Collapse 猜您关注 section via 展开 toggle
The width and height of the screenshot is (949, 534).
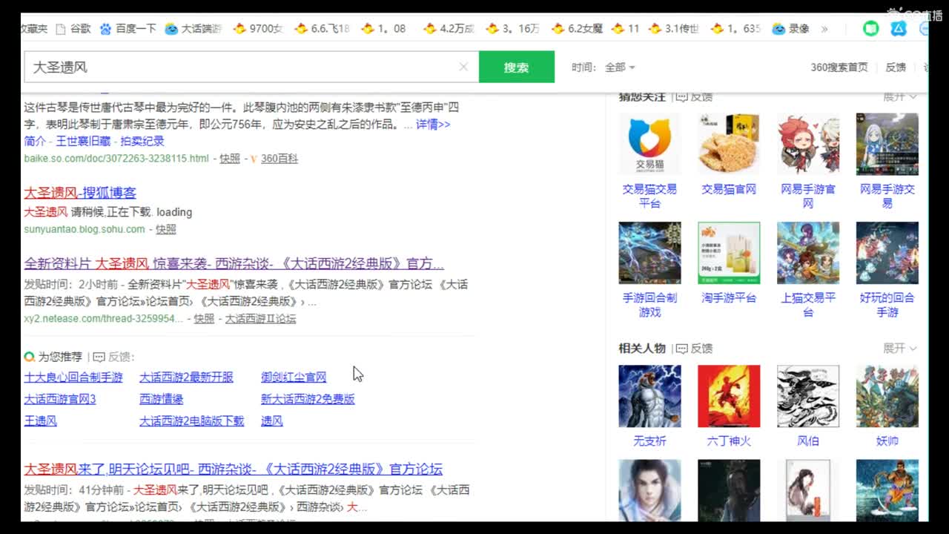pos(900,96)
